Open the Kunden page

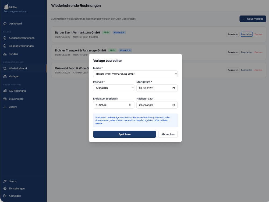click(23, 54)
